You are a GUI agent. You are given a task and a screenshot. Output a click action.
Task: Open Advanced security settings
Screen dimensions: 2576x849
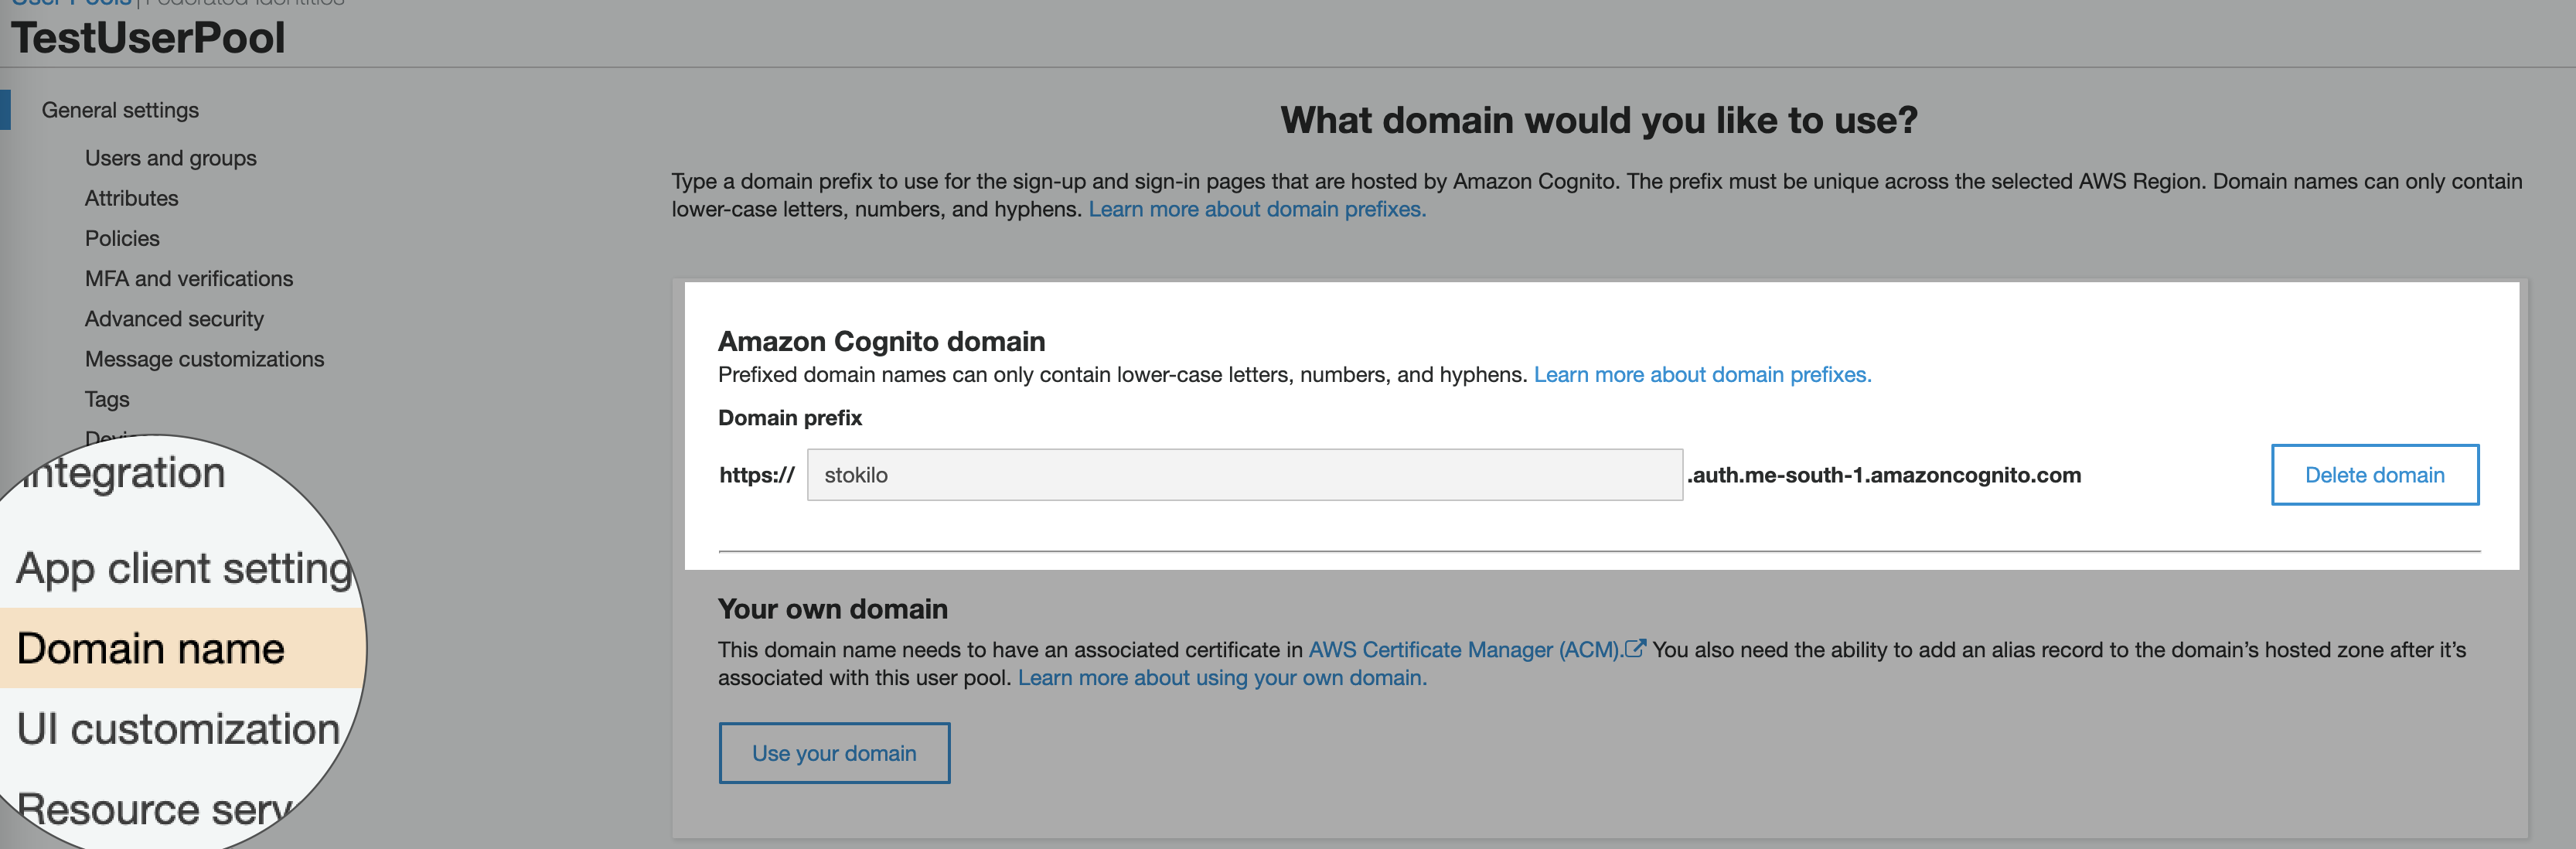pos(174,318)
